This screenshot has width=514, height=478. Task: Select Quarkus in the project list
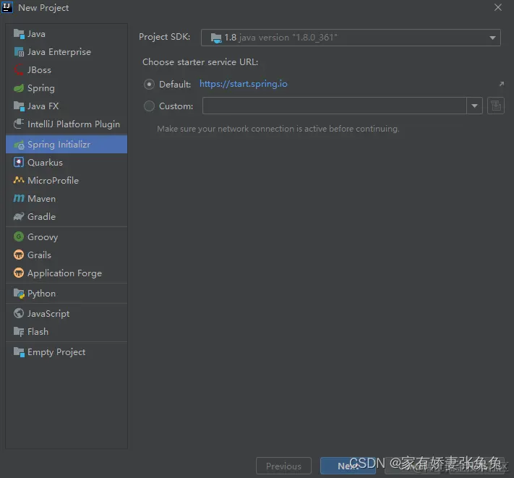tap(67, 162)
